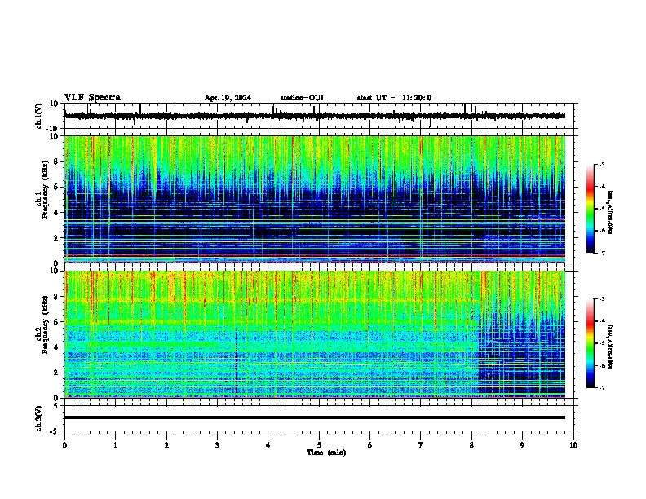
Task: Click the ch.2 spectrogram color scale bar
Action: [590, 343]
